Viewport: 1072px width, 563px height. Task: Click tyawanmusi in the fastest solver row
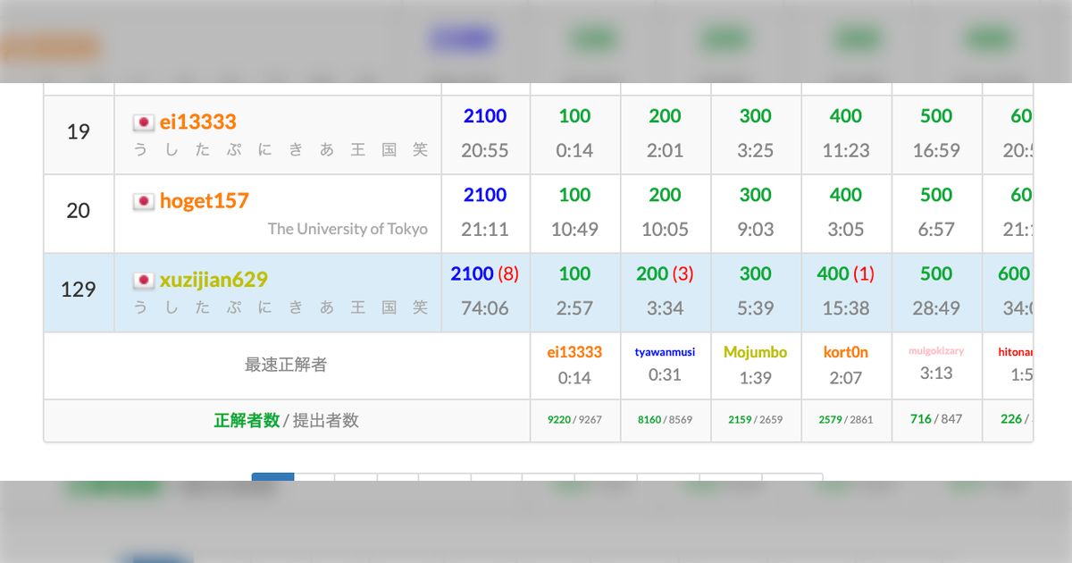(x=665, y=353)
